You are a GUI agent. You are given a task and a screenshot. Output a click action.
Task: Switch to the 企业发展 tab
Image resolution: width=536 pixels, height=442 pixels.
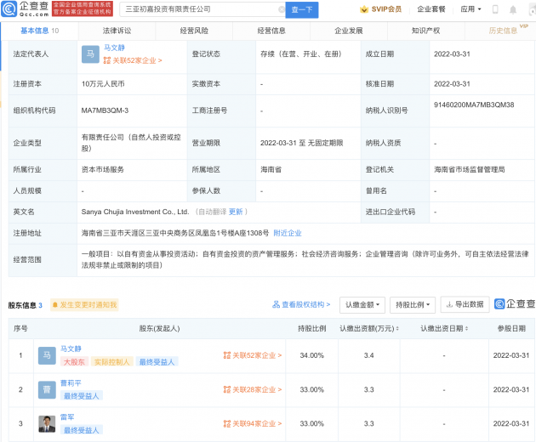click(348, 31)
